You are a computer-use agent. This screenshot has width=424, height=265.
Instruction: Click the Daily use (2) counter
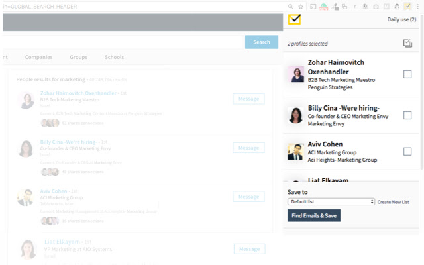tap(401, 19)
